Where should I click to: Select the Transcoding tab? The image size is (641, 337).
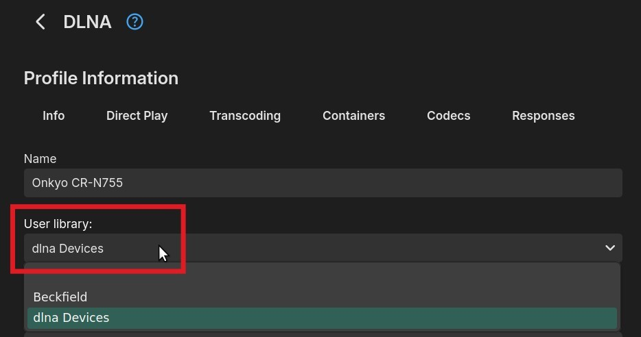pos(245,116)
